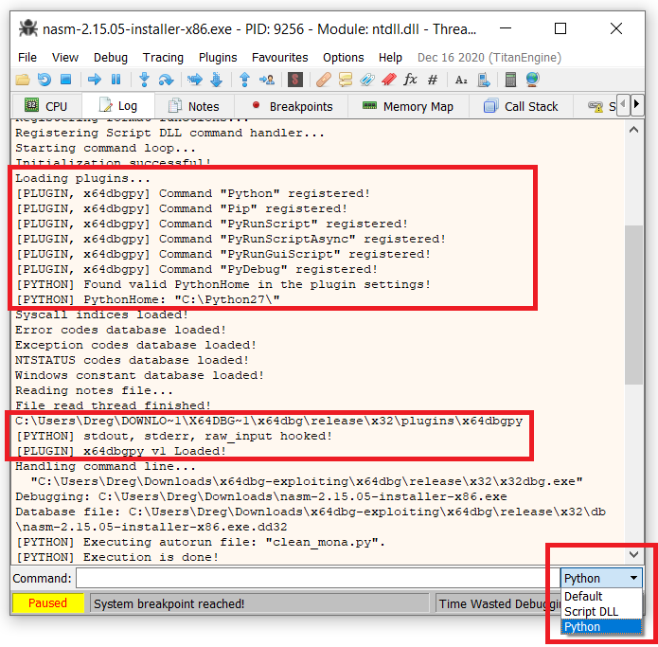Click the 'Executing autorun file' log line

point(200,542)
